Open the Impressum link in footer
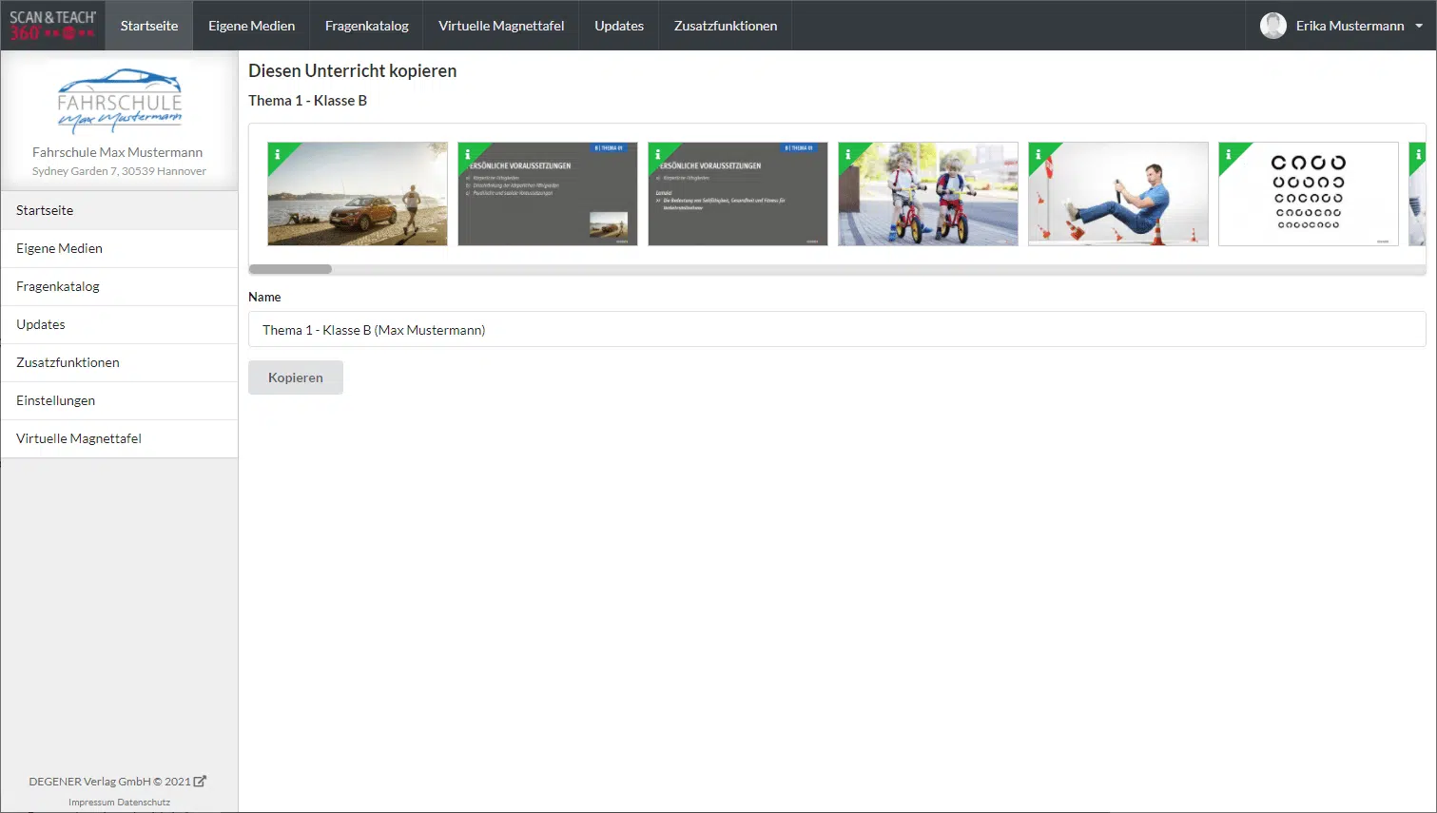 tap(90, 803)
